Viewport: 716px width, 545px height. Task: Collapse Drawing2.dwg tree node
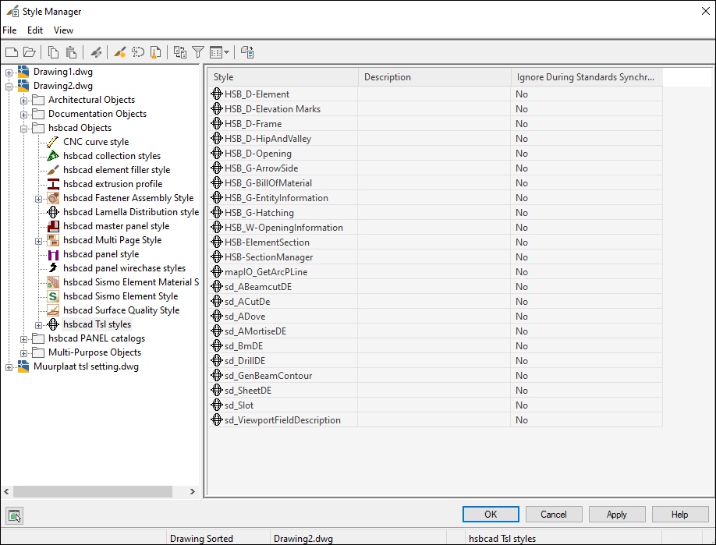tap(9, 87)
